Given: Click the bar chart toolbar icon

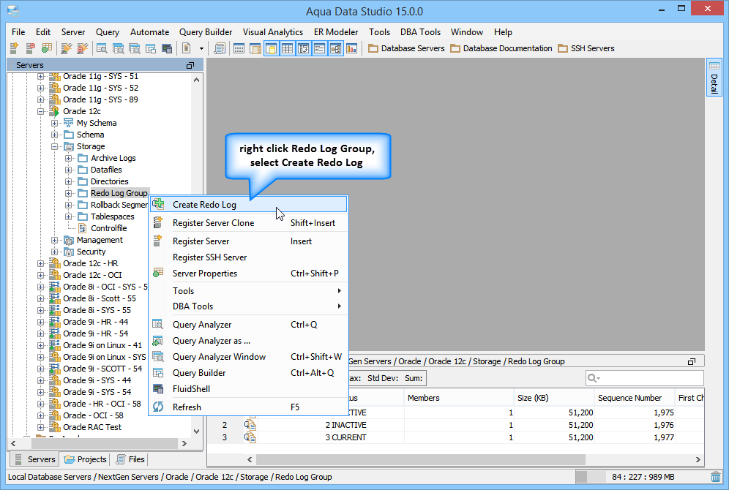Looking at the screenshot, I should pyautogui.click(x=352, y=48).
